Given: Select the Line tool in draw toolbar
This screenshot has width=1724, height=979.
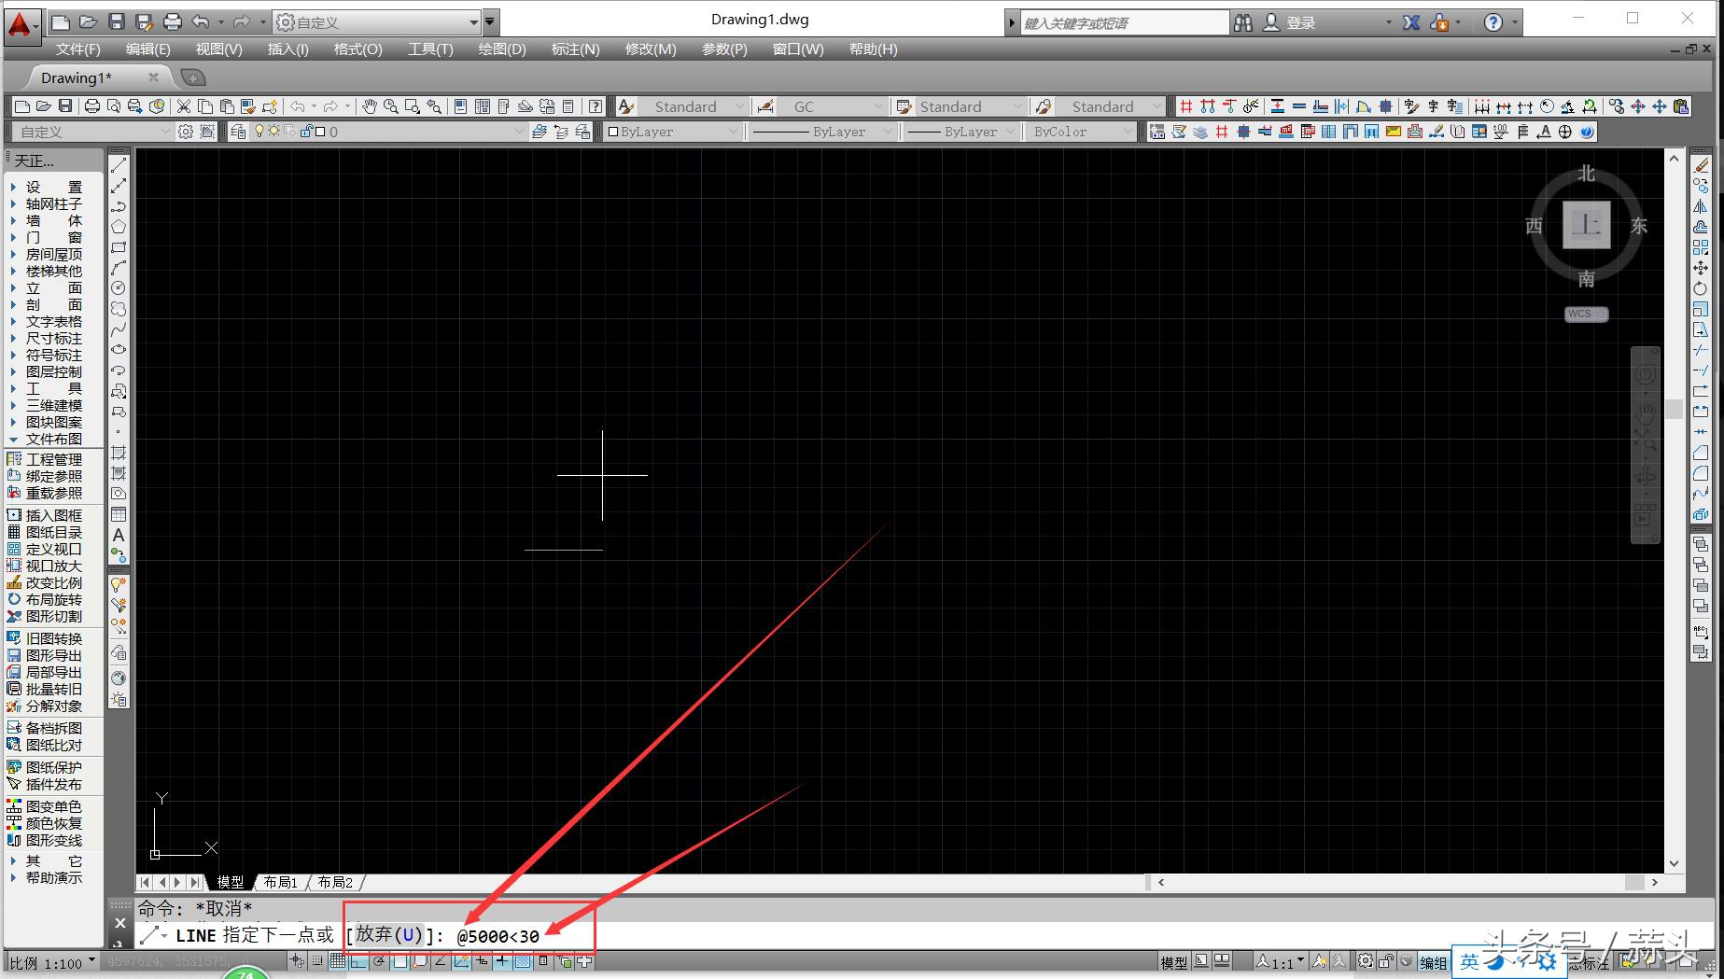Looking at the screenshot, I should 119,165.
